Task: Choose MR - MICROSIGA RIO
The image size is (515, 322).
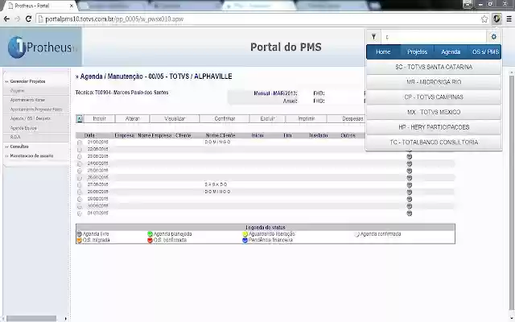Action: [x=434, y=82]
